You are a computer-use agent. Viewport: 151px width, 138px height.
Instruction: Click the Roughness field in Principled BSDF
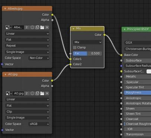click(x=138, y=92)
